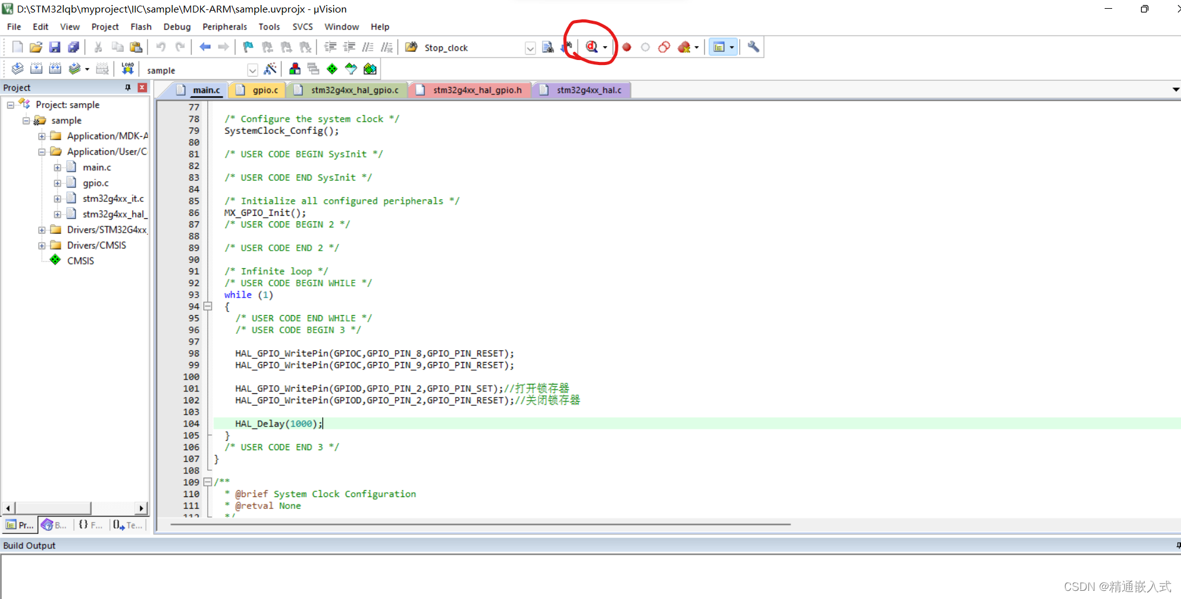This screenshot has height=599, width=1181.
Task: Open Options for Target with the magic wand
Action: tap(270, 69)
